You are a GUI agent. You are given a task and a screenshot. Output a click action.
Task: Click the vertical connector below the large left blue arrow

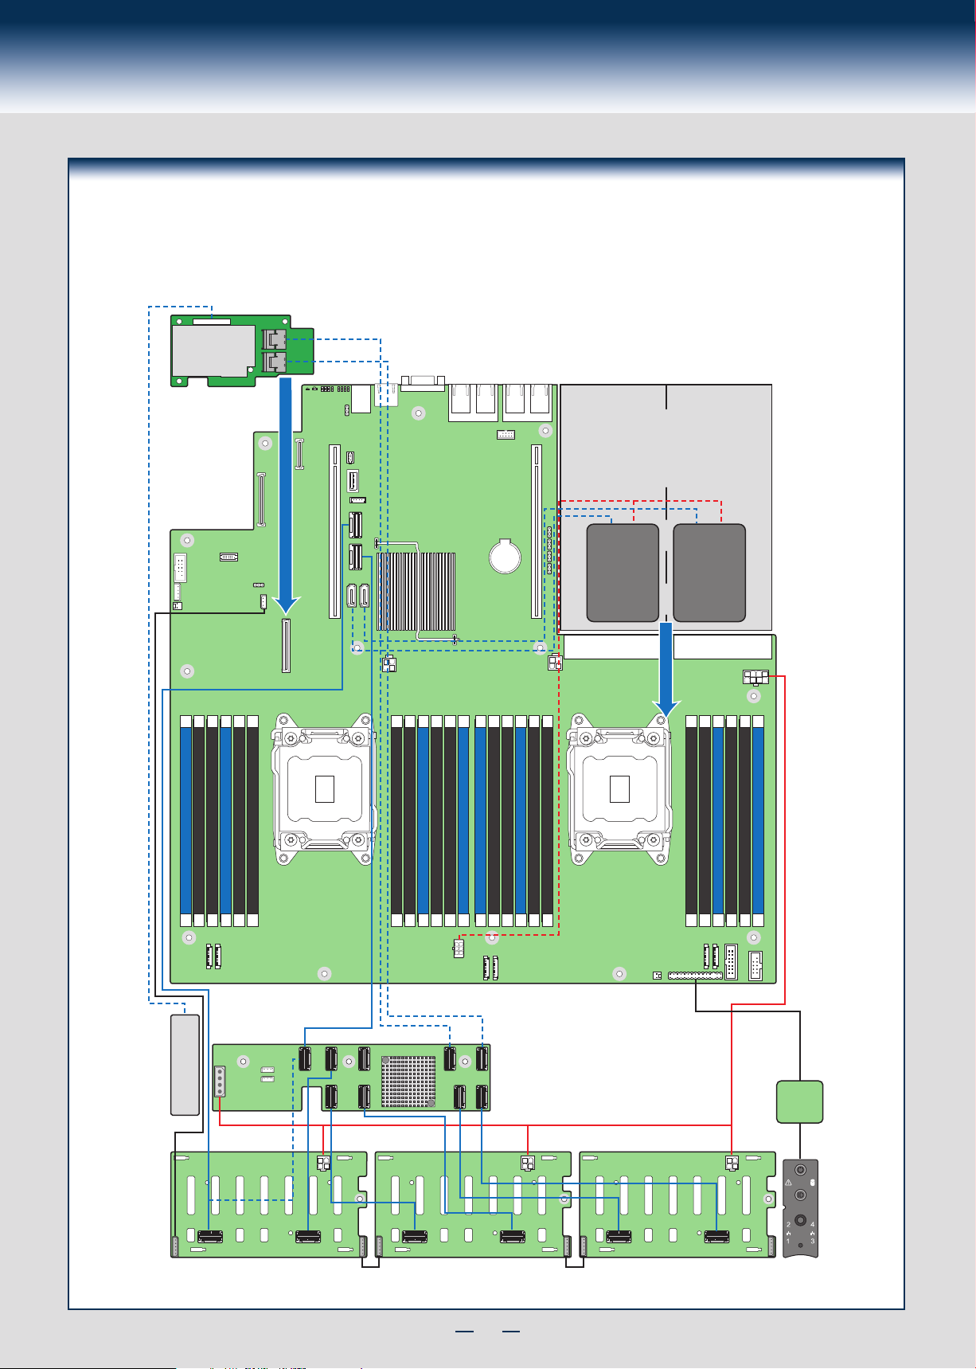point(286,646)
